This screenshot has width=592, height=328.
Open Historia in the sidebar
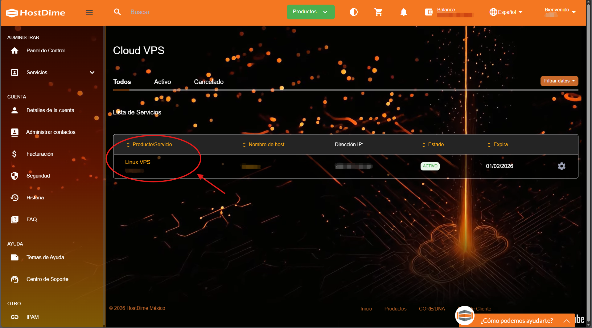click(35, 198)
